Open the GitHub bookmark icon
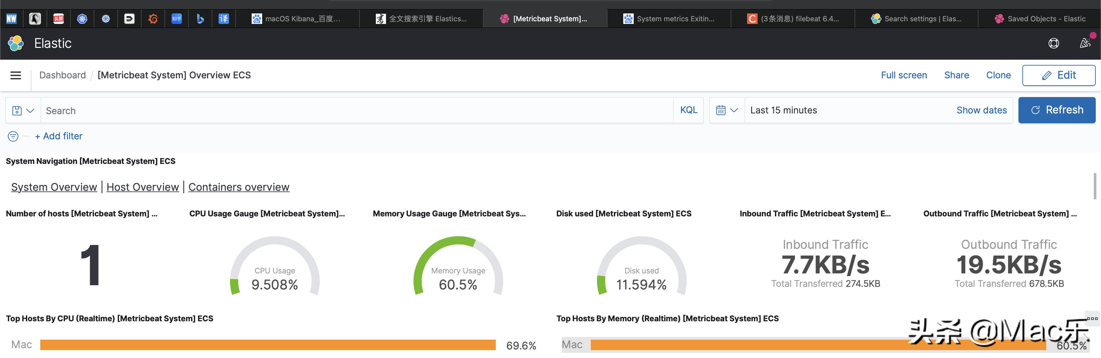 35,19
